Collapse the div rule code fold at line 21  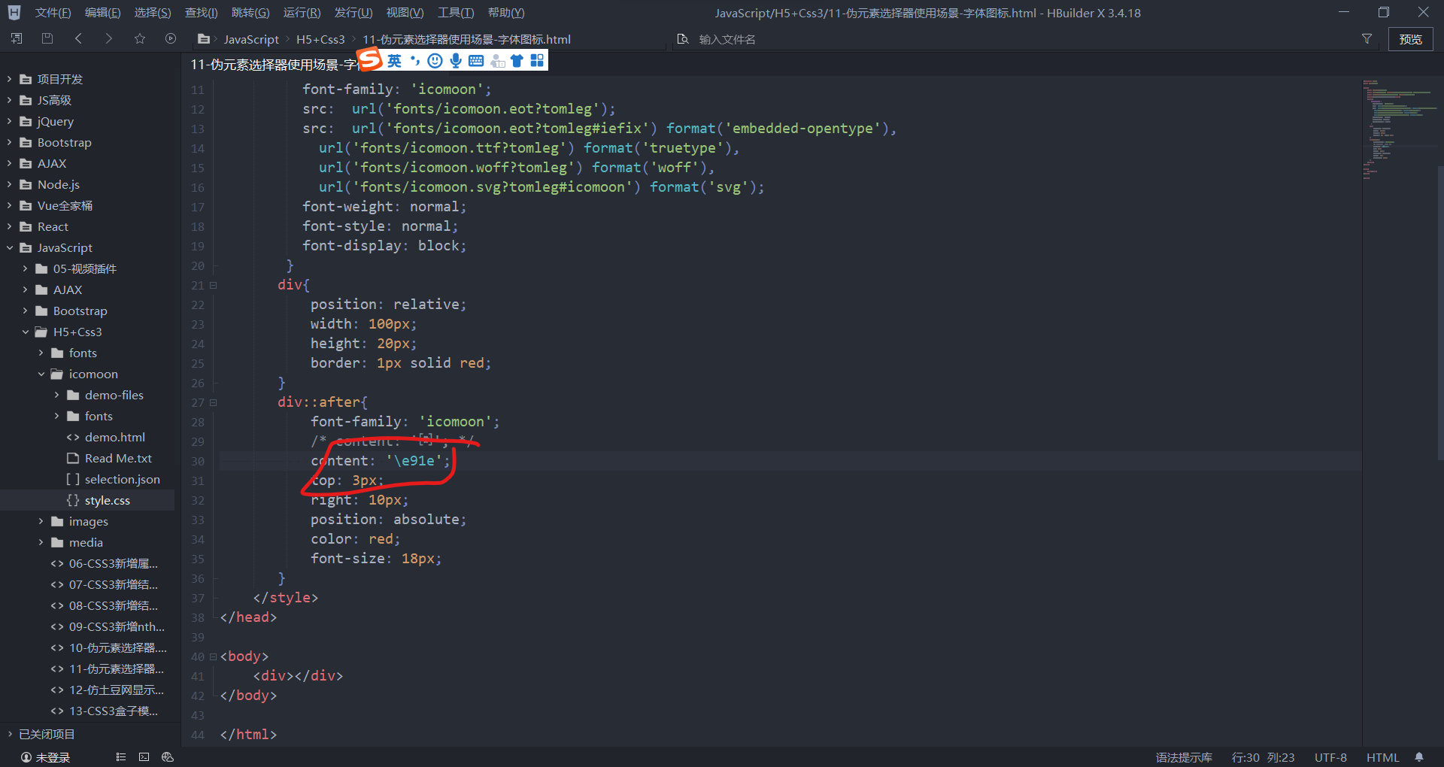click(213, 286)
